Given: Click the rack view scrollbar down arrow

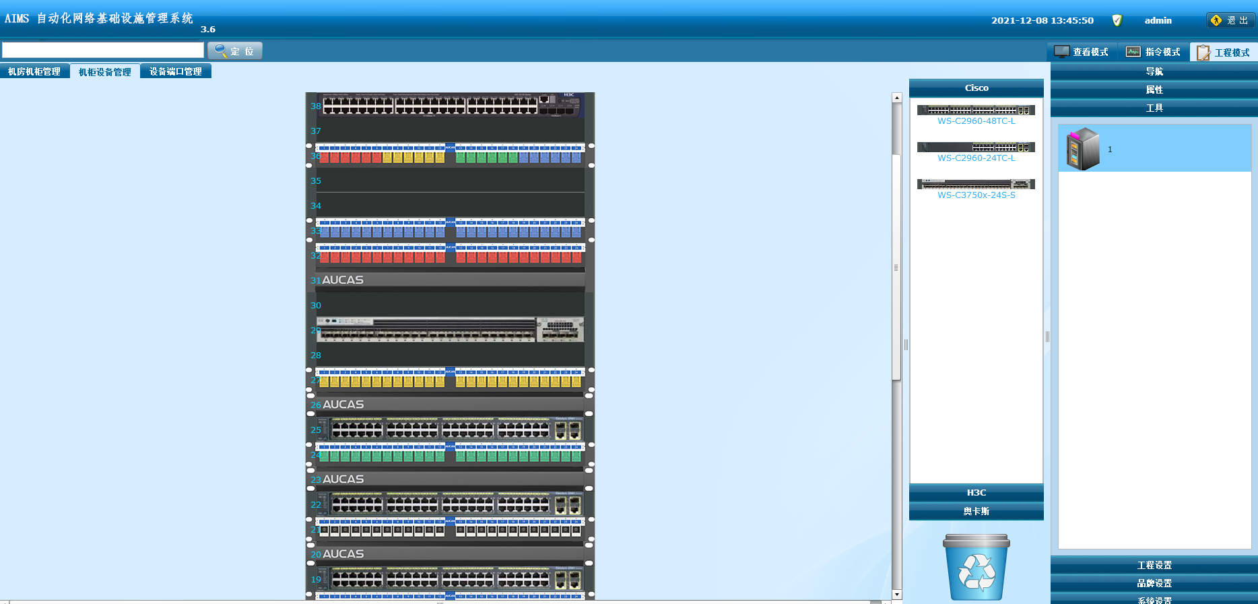Looking at the screenshot, I should [x=896, y=595].
